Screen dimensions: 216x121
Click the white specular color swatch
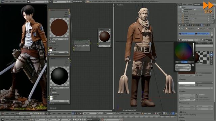(187, 83)
